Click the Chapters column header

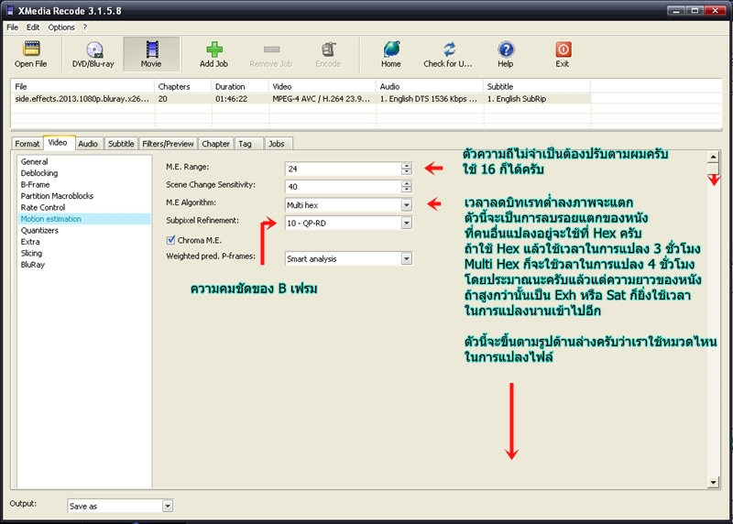182,86
